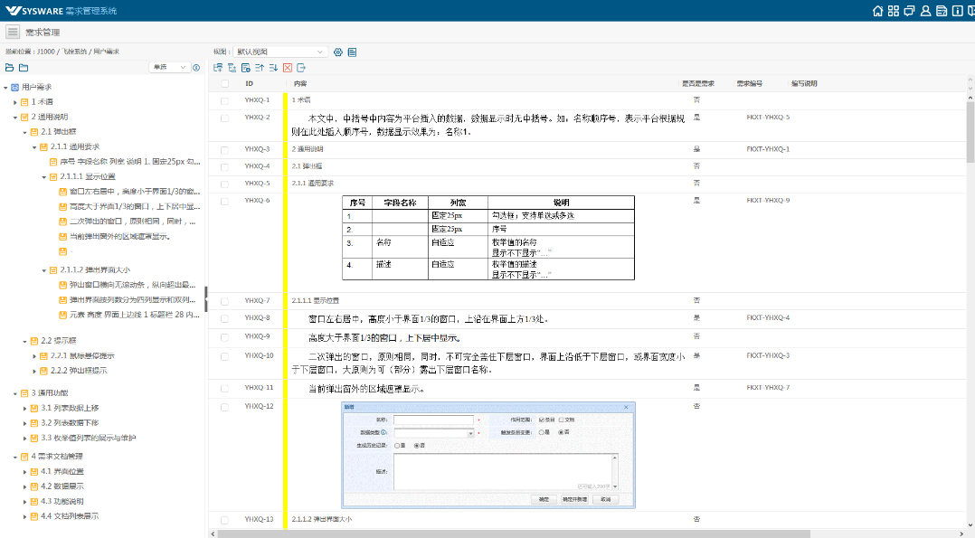Expand the 1 术语 tree node
Viewport: 975px width, 538px height.
point(15,102)
